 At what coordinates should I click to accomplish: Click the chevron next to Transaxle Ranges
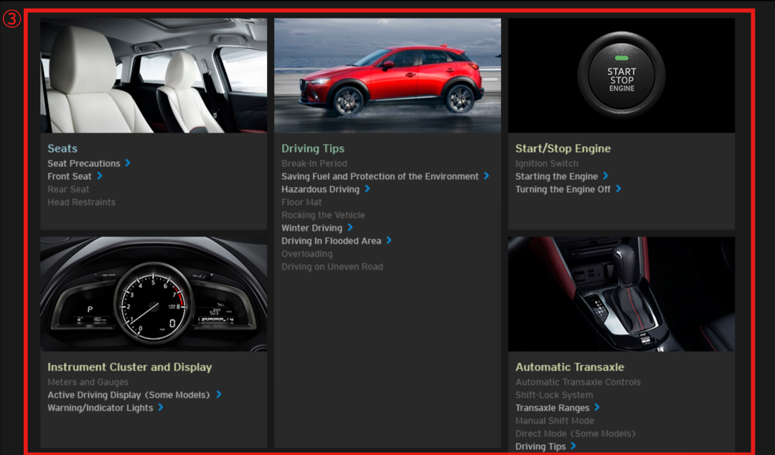tap(597, 408)
